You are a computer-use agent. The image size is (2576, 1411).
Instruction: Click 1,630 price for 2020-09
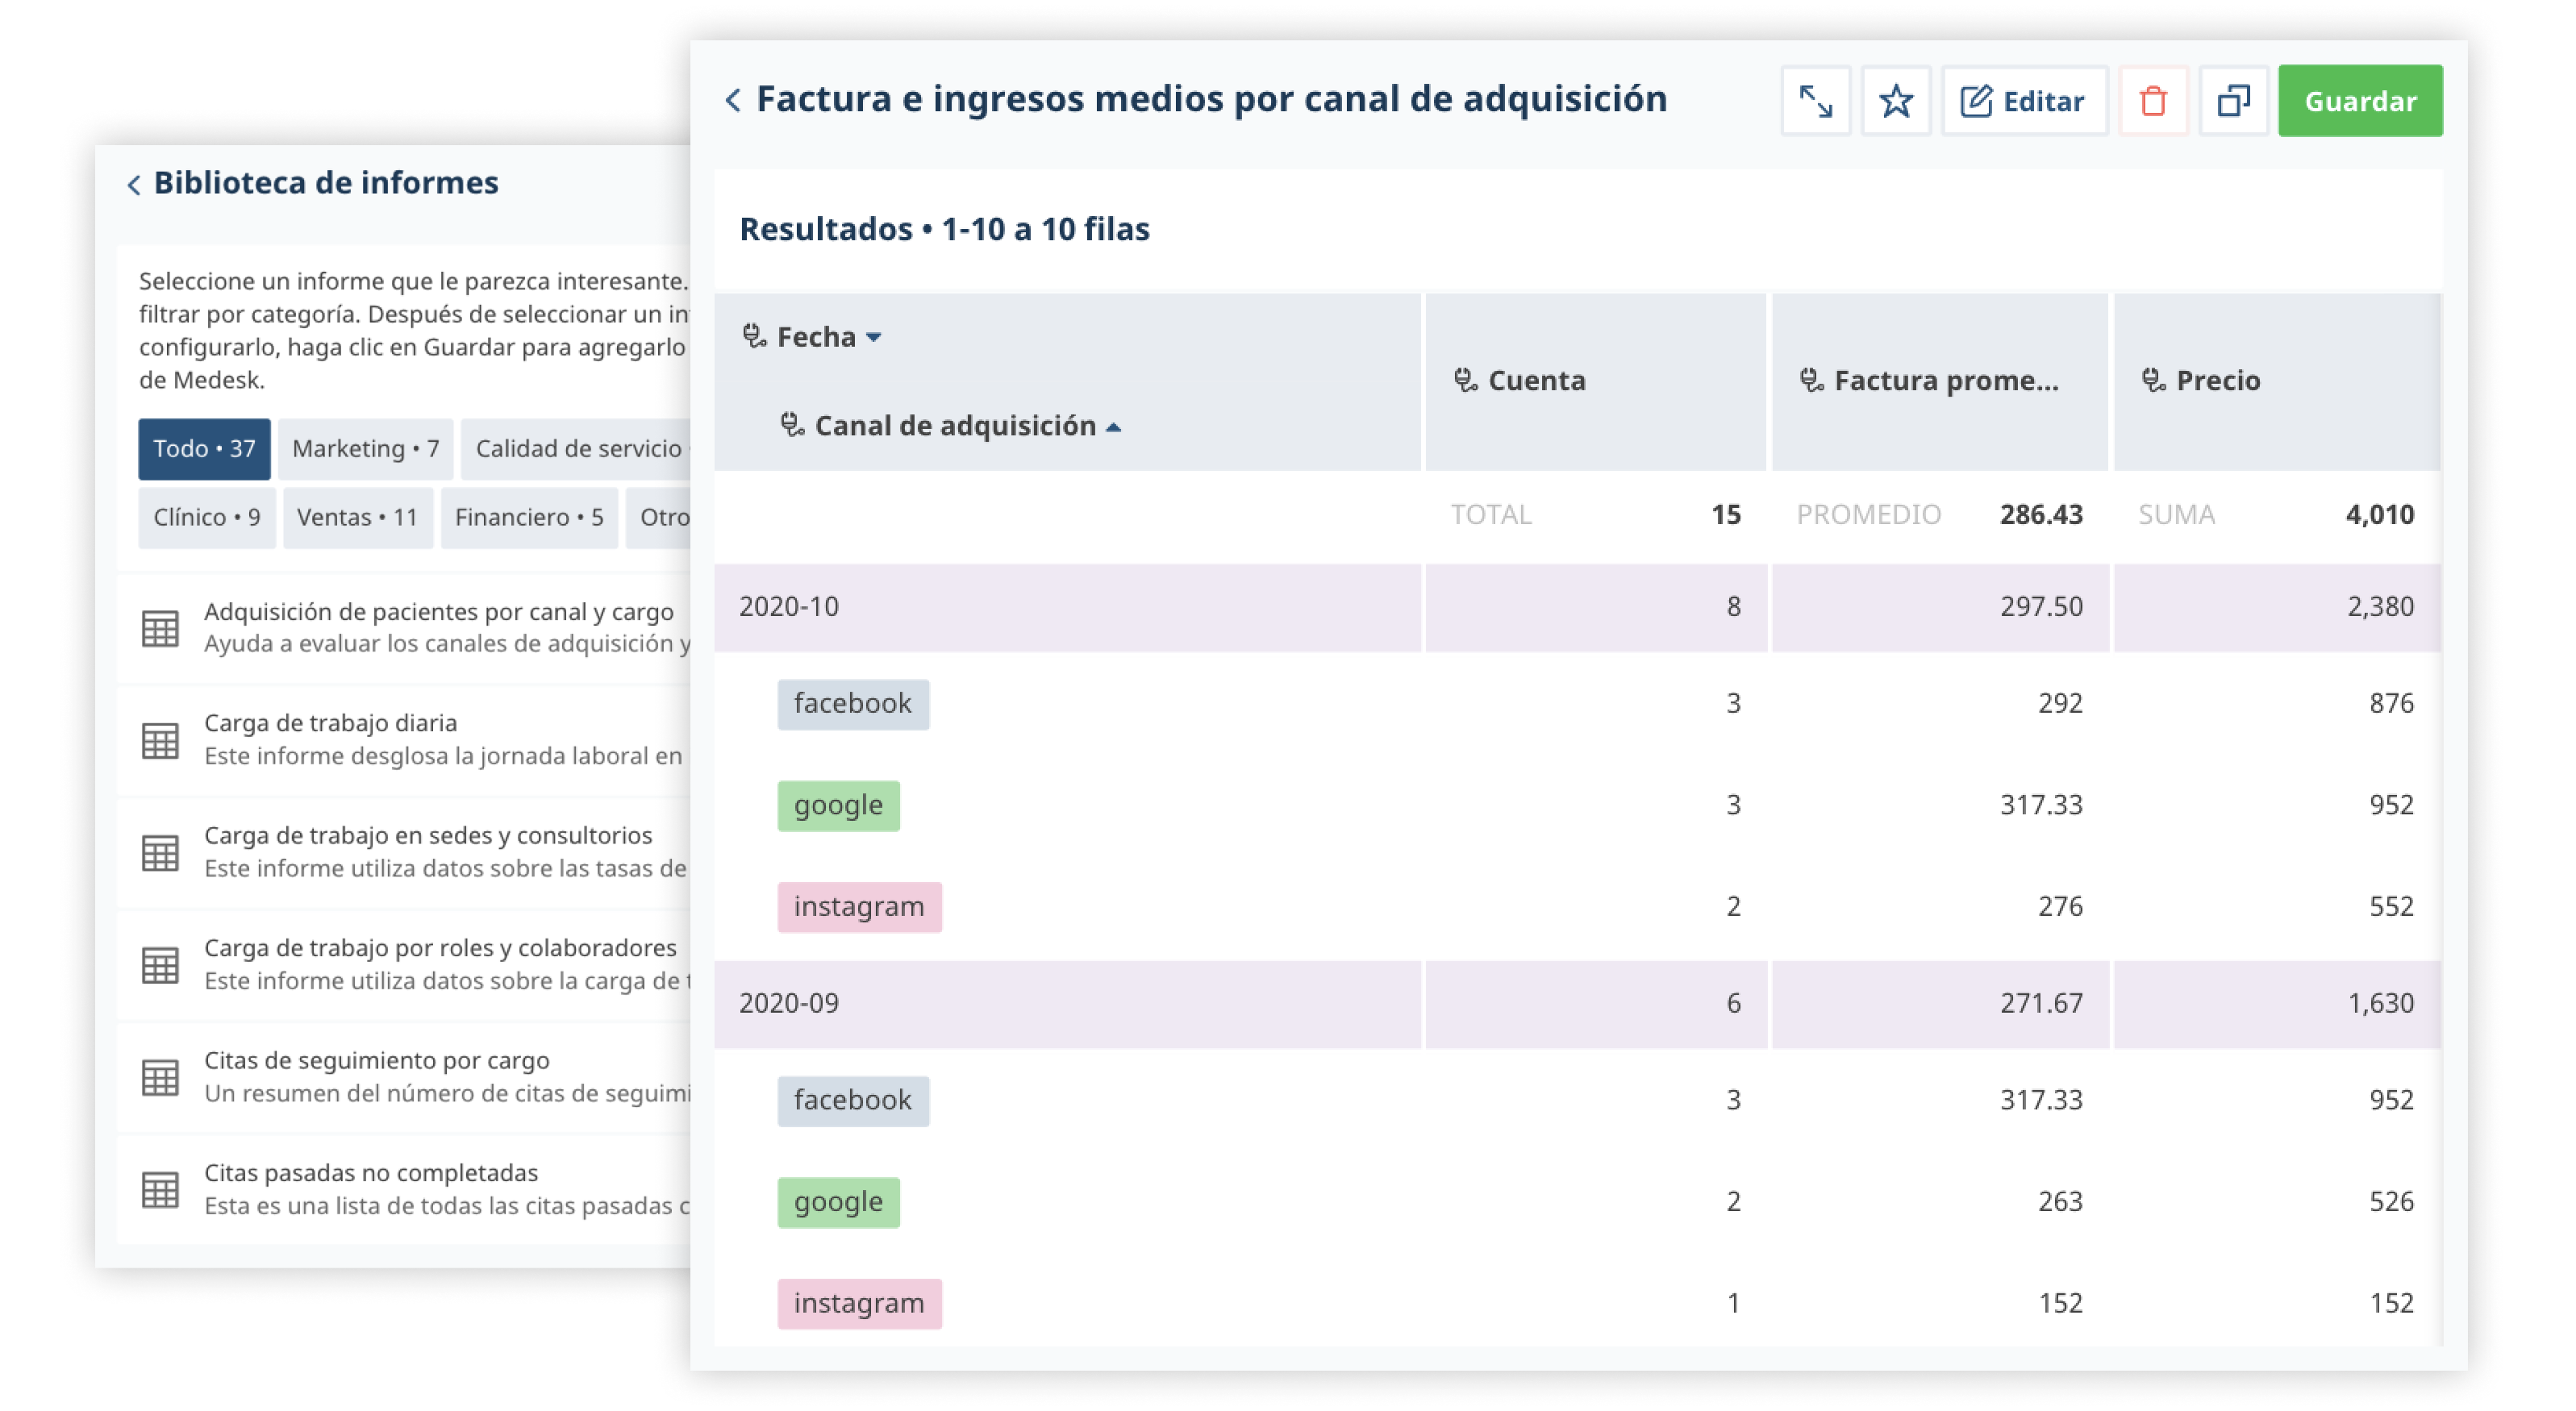click(2380, 1004)
